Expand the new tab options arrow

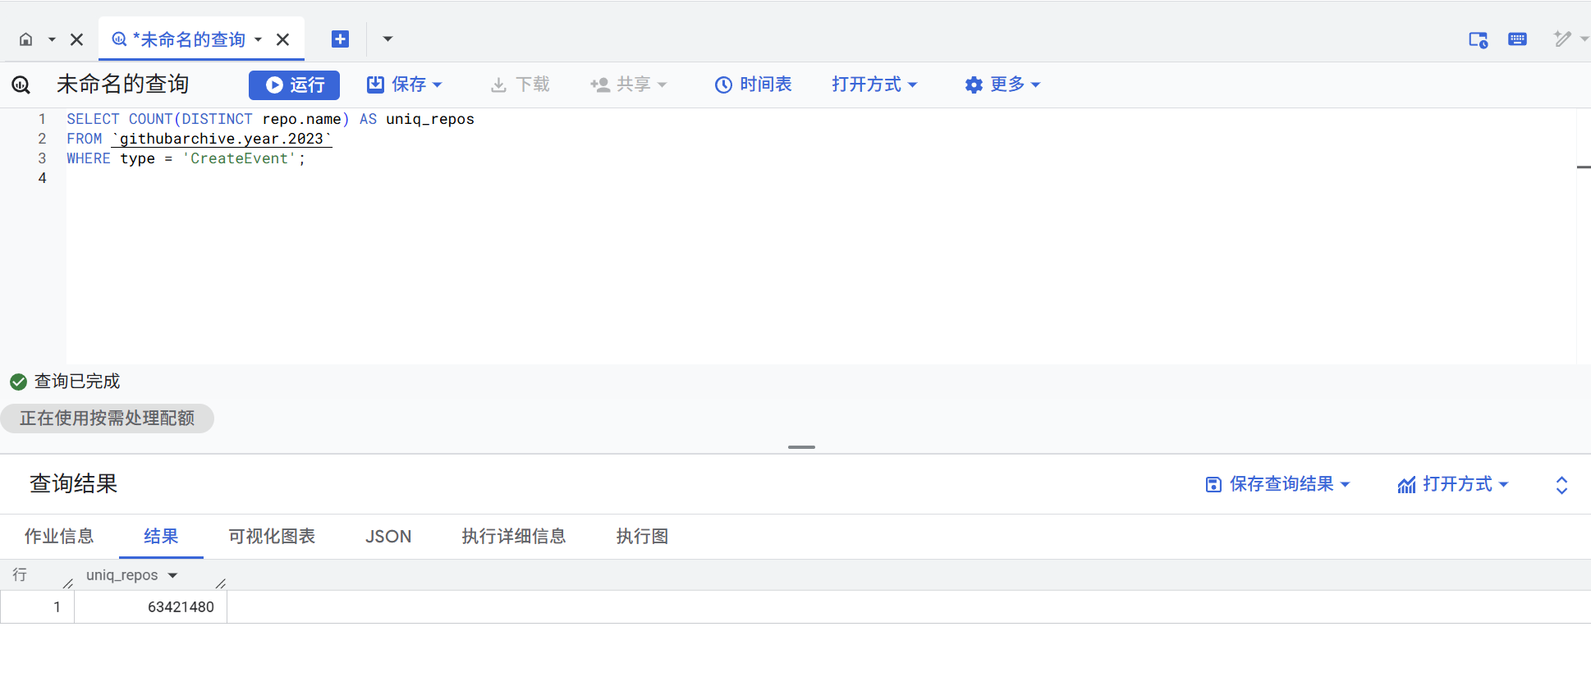coord(387,39)
